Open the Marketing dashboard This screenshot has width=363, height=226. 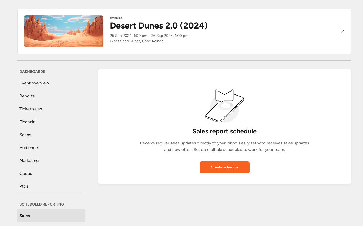coord(29,160)
